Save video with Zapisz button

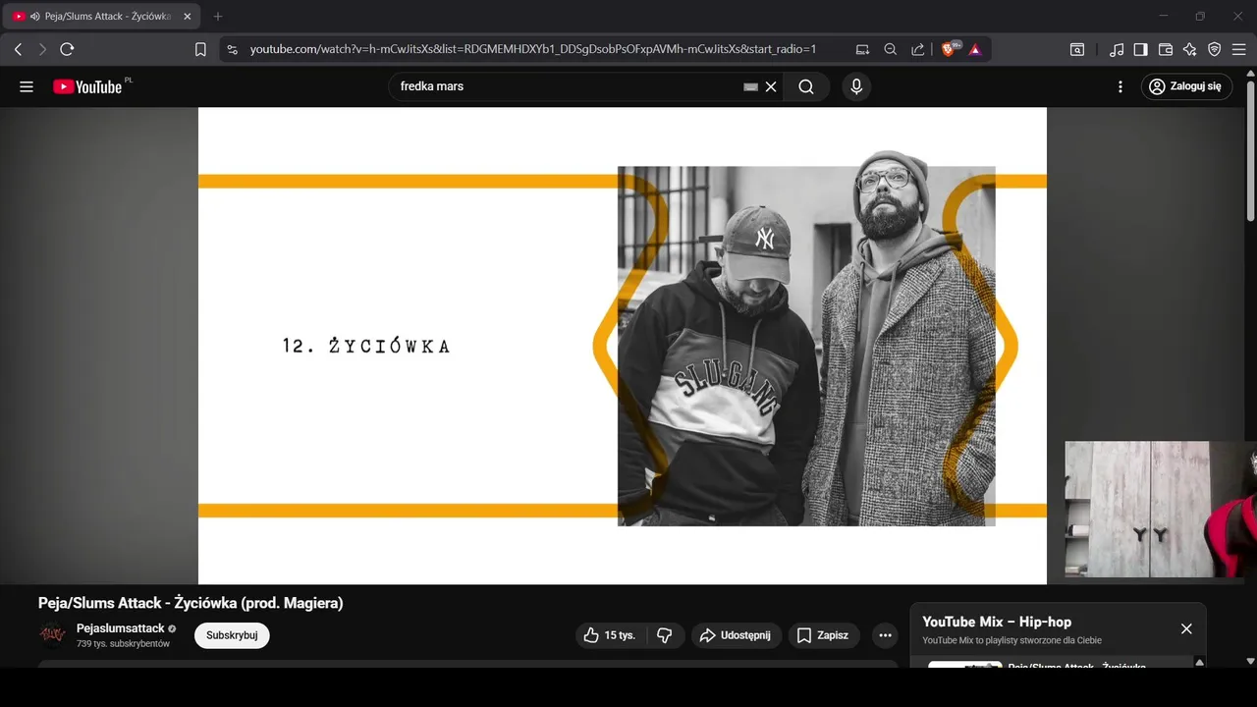(x=823, y=635)
